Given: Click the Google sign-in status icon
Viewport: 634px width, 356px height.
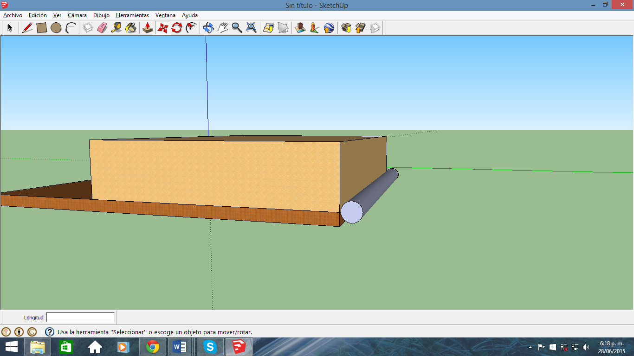Looking at the screenshot, I should click(x=32, y=332).
